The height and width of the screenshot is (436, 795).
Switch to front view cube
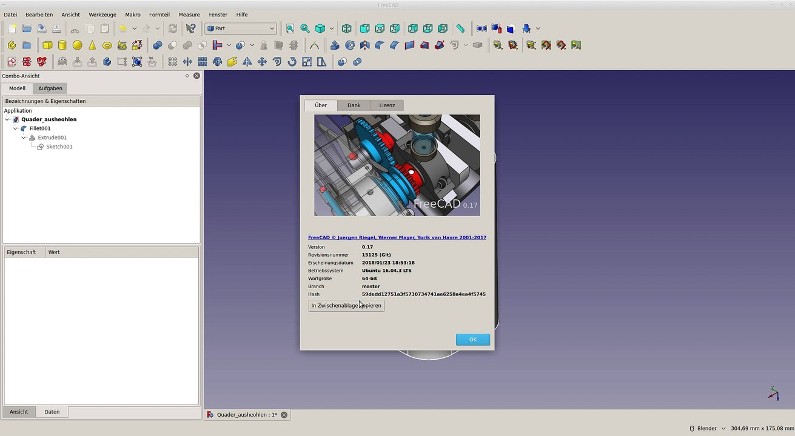point(365,28)
